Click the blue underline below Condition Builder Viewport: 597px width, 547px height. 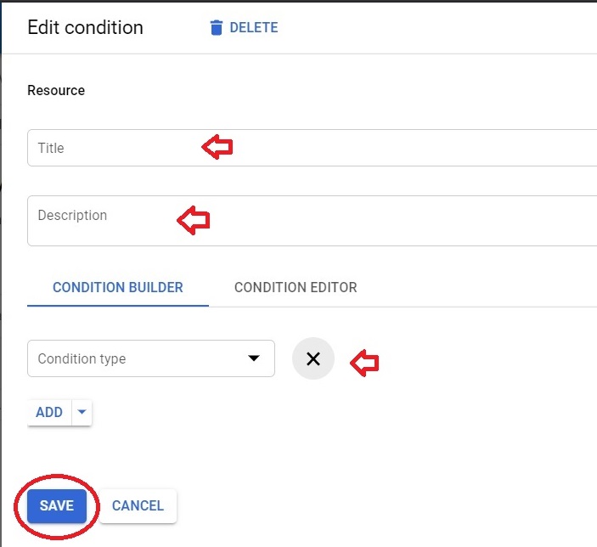[118, 306]
